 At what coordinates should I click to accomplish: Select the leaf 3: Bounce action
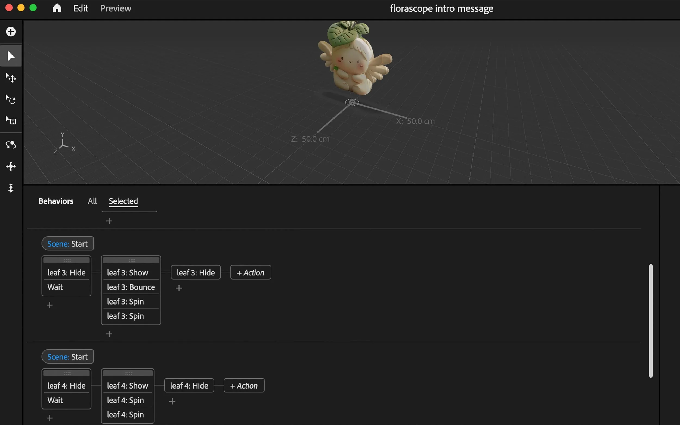click(x=131, y=287)
